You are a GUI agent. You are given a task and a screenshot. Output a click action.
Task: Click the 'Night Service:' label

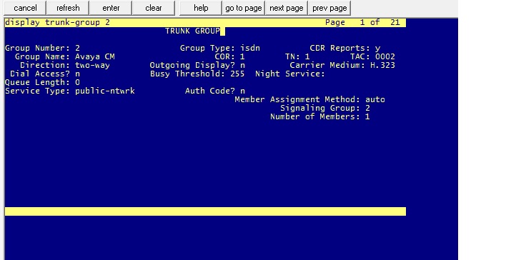point(290,74)
